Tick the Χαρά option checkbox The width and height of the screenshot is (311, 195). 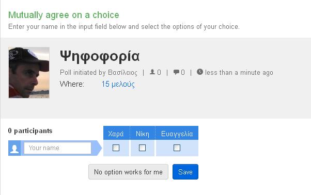click(x=116, y=148)
